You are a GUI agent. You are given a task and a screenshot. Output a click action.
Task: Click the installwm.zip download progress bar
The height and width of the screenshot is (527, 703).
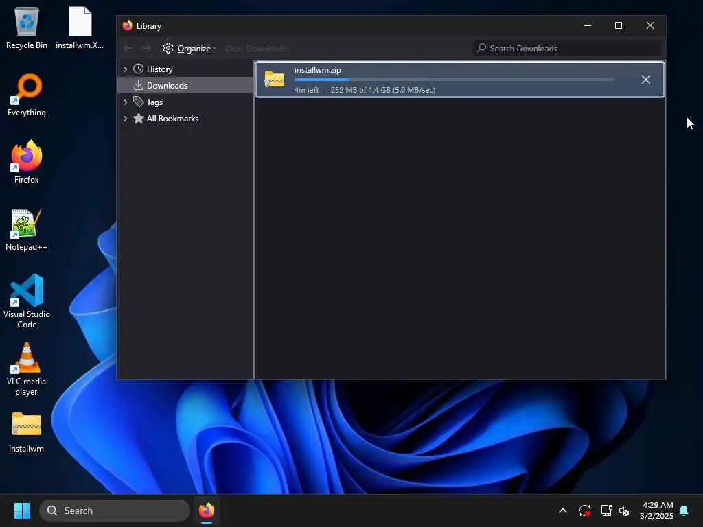tap(454, 80)
